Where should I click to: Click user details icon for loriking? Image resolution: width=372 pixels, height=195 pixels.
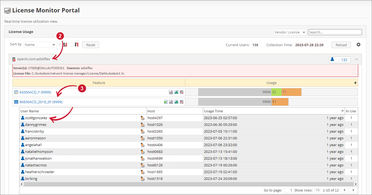142,179
